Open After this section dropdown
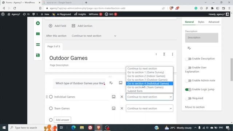This screenshot has width=233, height=131. [x=94, y=36]
